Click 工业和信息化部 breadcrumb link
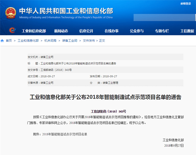 28,41
